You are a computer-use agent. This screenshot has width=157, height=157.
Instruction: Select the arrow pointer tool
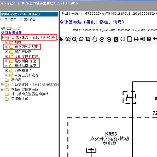point(61,39)
